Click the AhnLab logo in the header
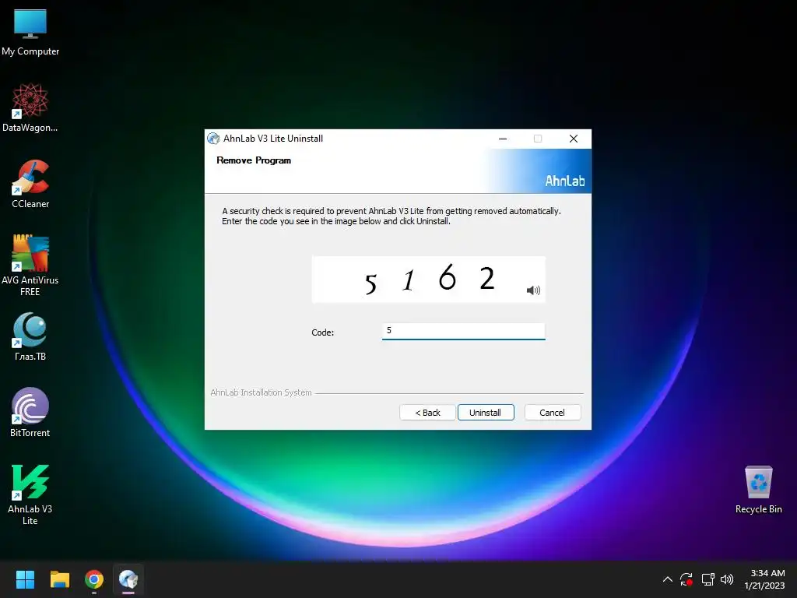Image resolution: width=797 pixels, height=598 pixels. click(565, 181)
